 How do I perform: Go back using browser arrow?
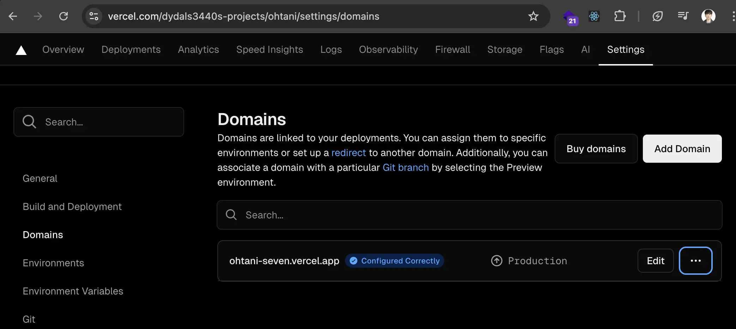[x=13, y=16]
